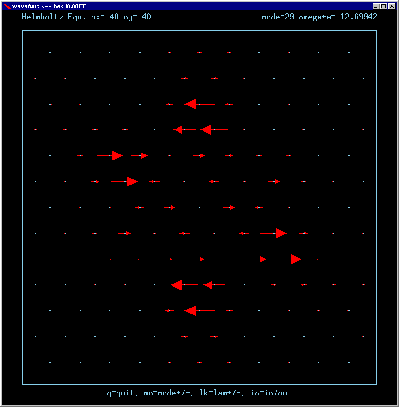Click the center dot of the vector field
This screenshot has height=407, width=399.
pyautogui.click(x=199, y=208)
